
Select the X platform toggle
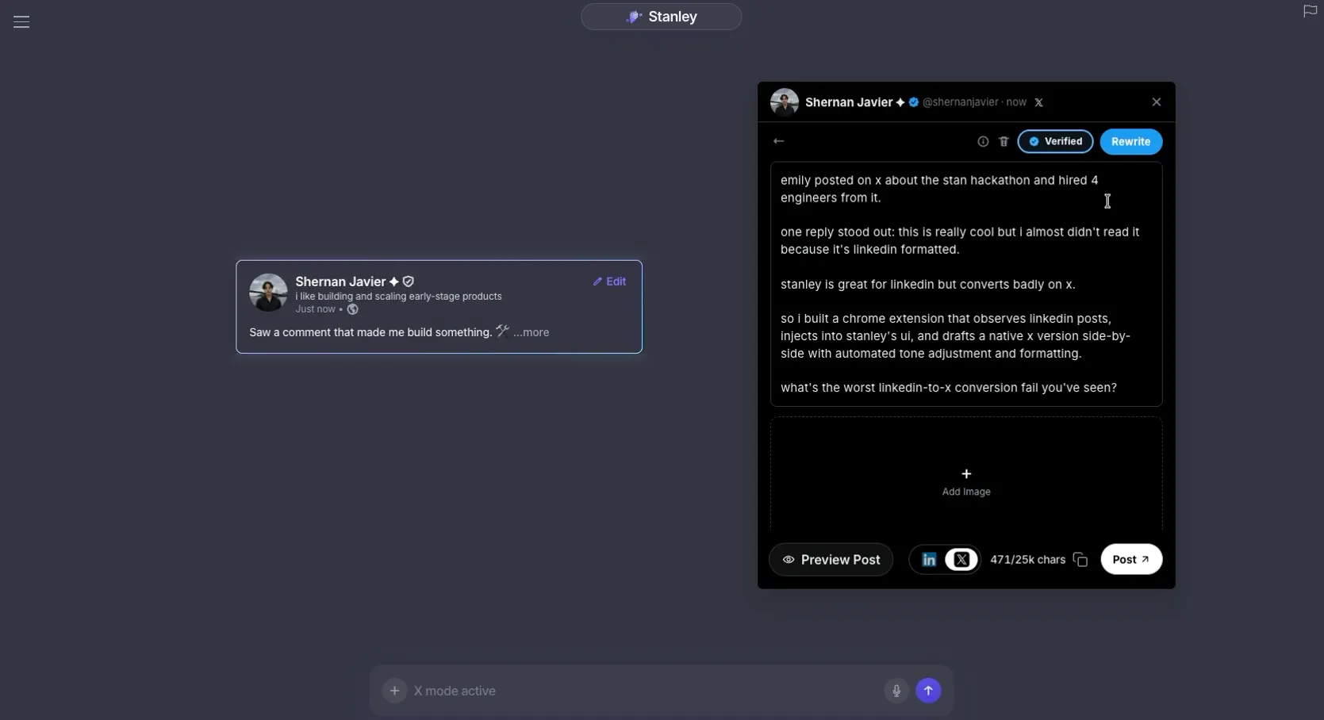[x=961, y=560]
